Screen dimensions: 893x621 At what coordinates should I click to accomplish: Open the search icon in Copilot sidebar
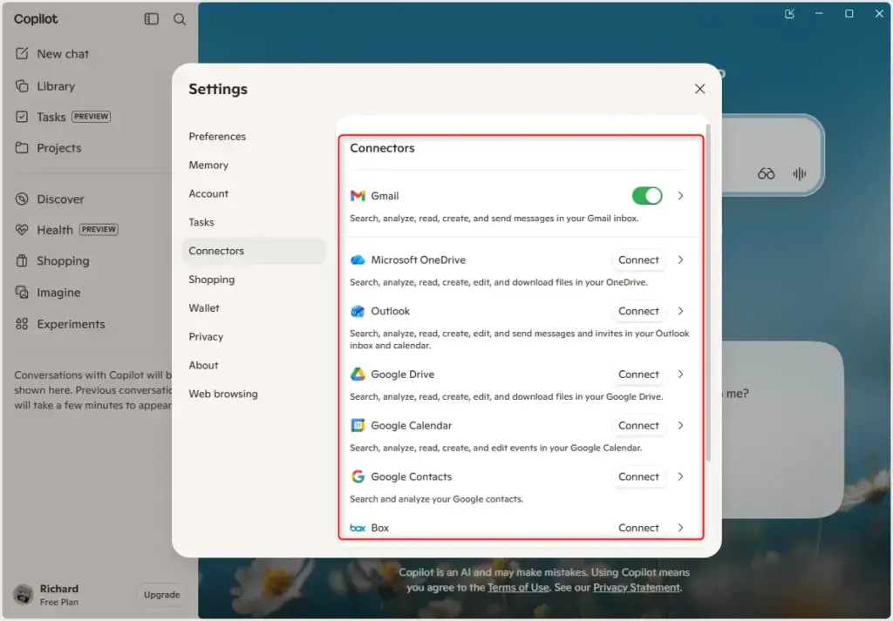tap(180, 19)
